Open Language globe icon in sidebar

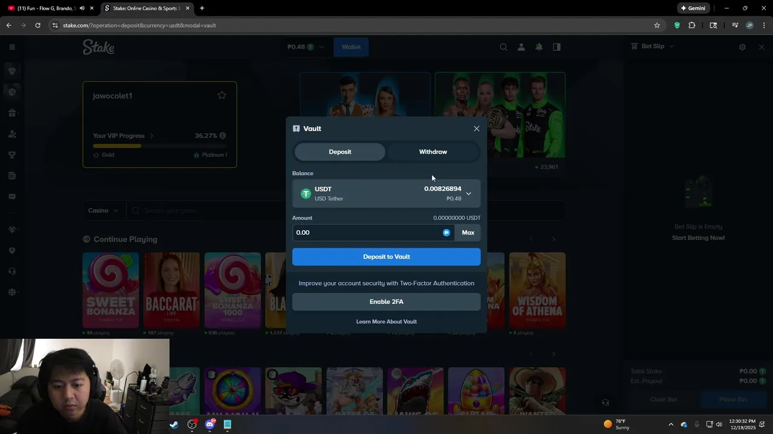11,292
